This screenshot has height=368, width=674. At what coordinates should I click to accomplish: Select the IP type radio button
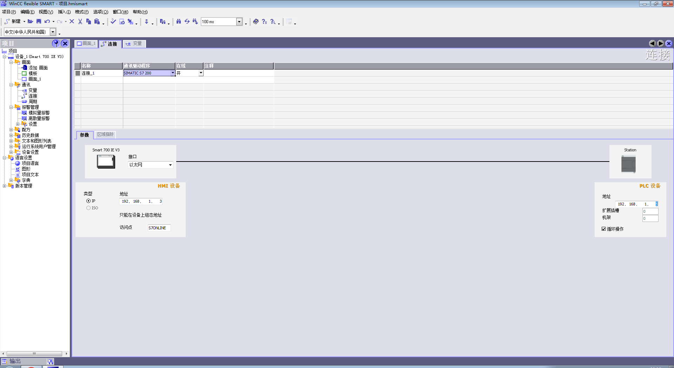coord(88,201)
